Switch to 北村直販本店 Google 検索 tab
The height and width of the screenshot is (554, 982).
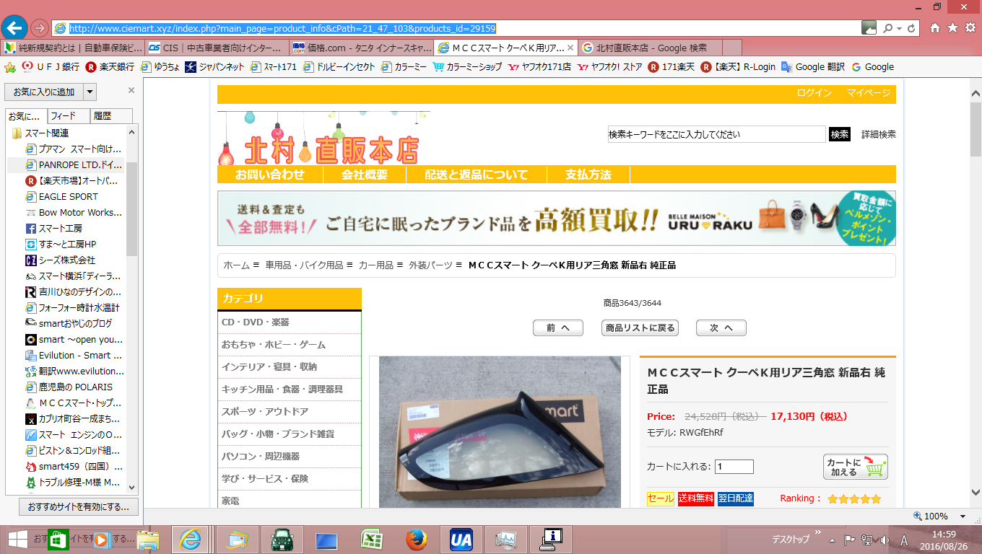(650, 48)
